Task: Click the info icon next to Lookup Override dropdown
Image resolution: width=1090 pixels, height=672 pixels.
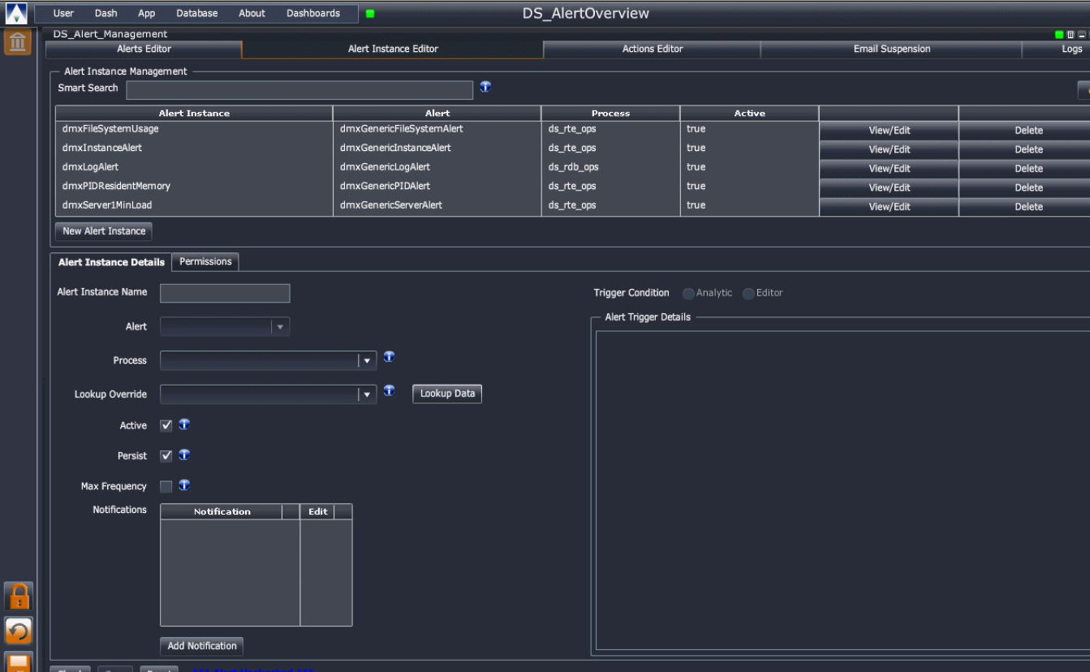Action: [x=389, y=391]
